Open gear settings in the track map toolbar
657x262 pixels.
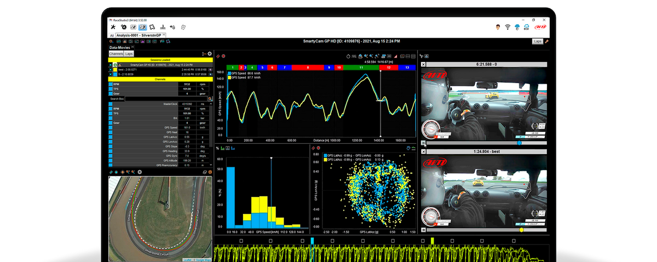140,172
